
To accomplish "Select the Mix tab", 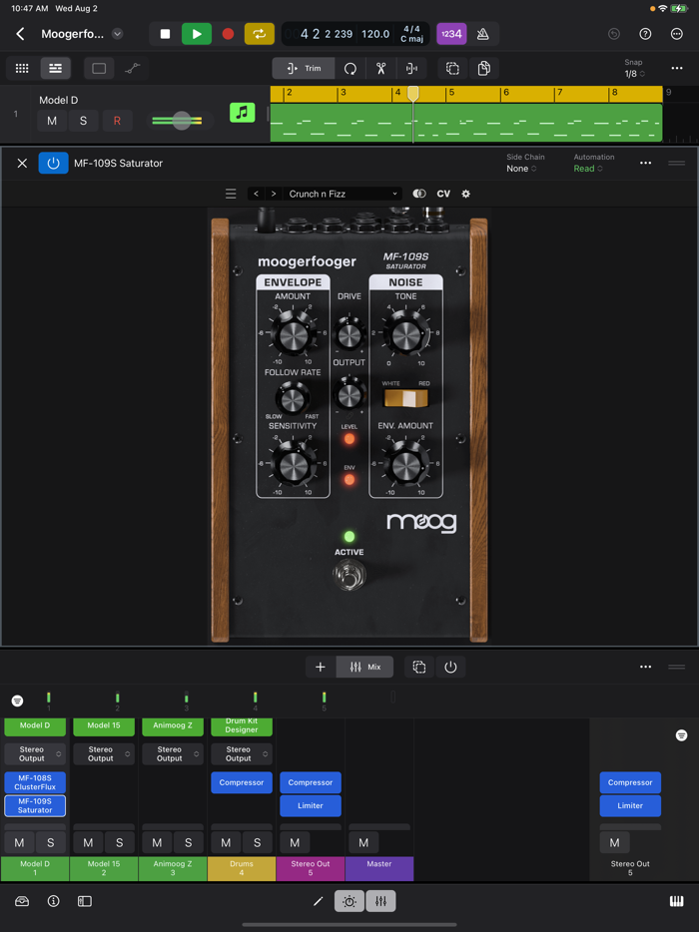I will pyautogui.click(x=365, y=667).
